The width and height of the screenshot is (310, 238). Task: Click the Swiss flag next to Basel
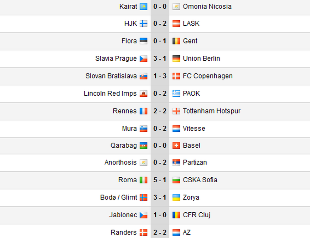pos(176,146)
